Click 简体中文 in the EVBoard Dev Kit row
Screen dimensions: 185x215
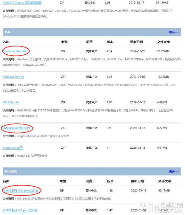[92, 77]
